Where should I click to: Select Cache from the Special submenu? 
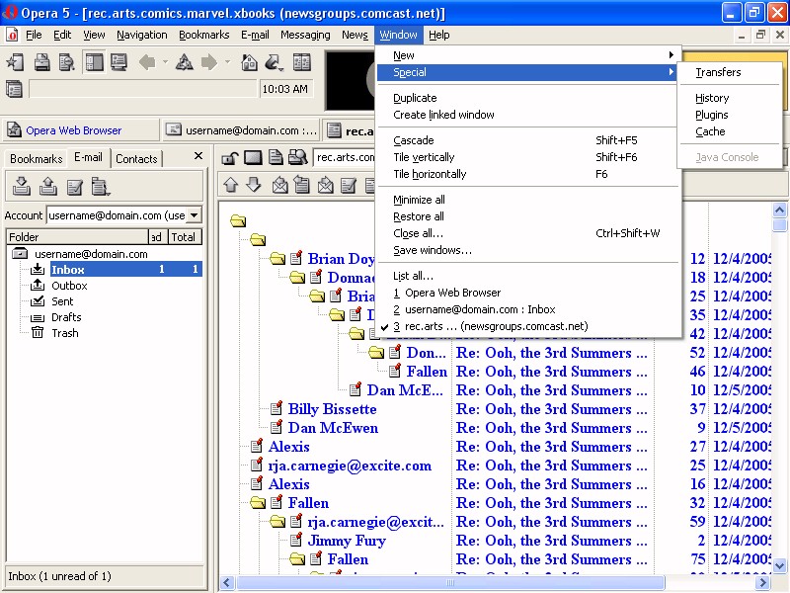click(710, 131)
